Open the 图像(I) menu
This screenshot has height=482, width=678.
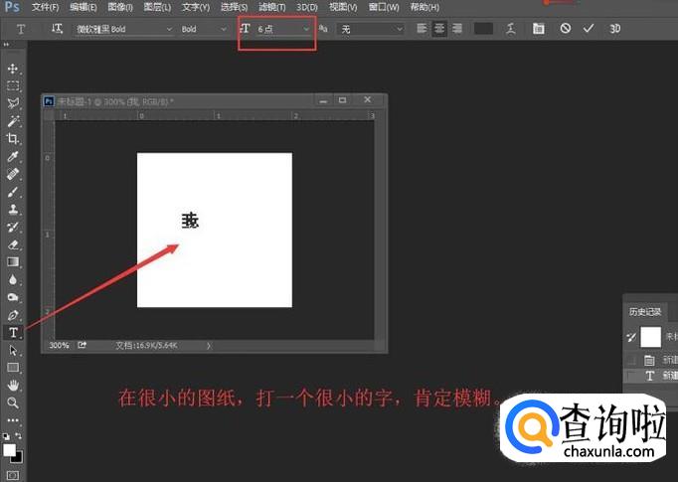click(x=120, y=7)
